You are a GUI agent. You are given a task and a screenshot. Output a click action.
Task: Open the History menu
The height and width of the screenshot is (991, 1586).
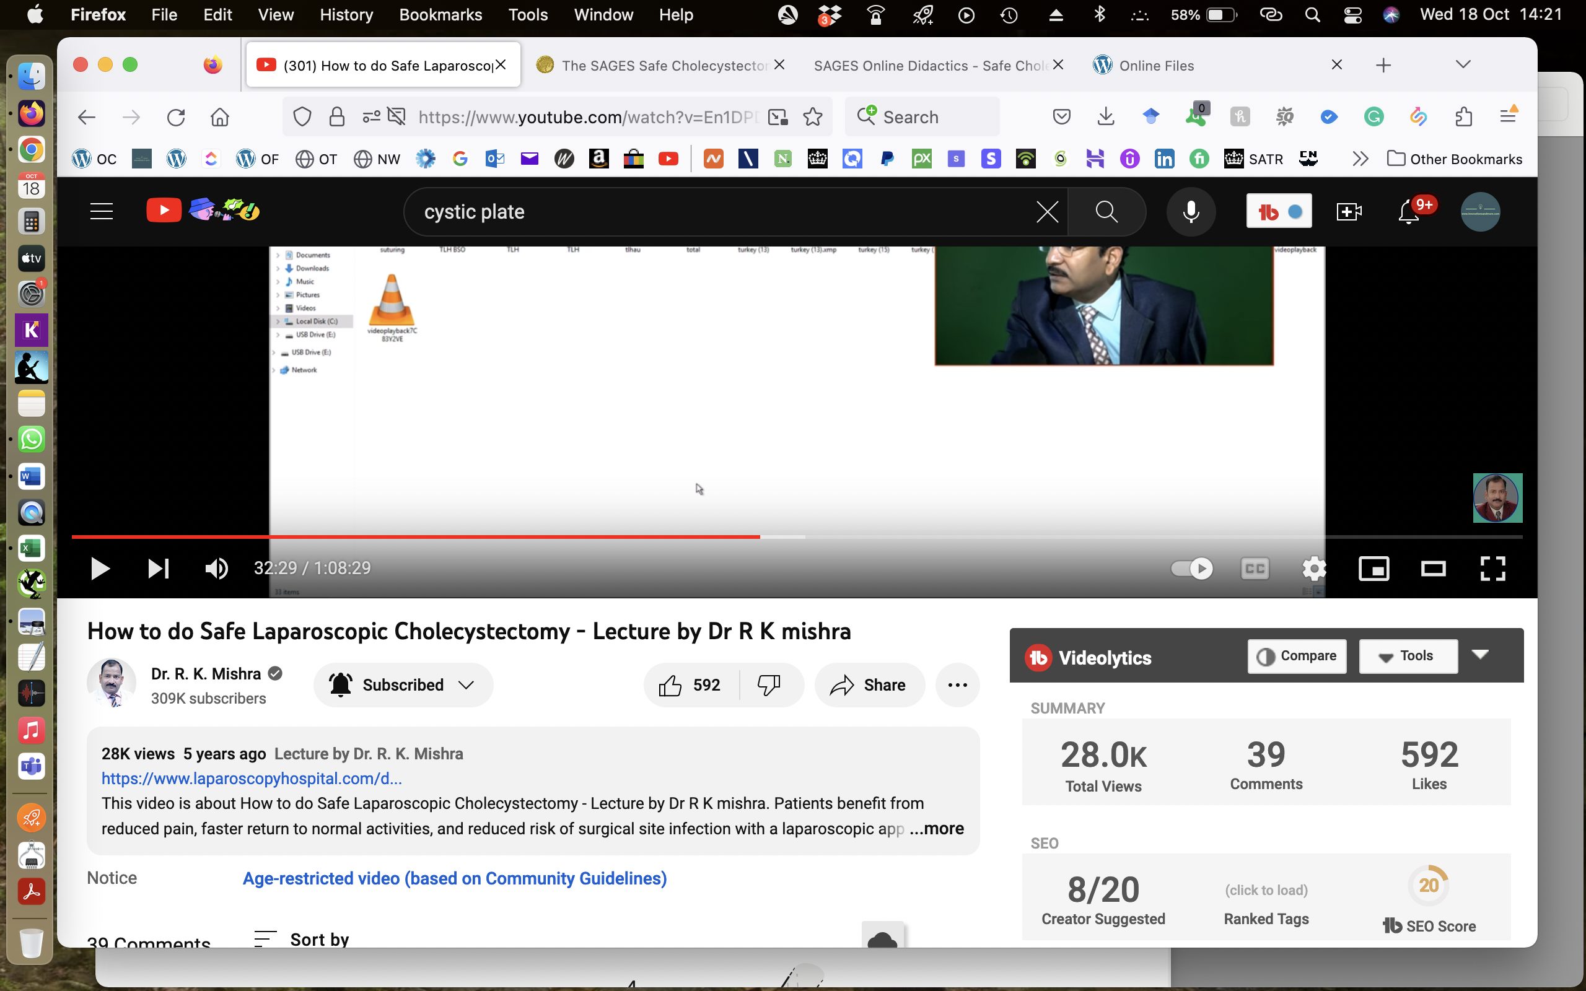(x=346, y=14)
